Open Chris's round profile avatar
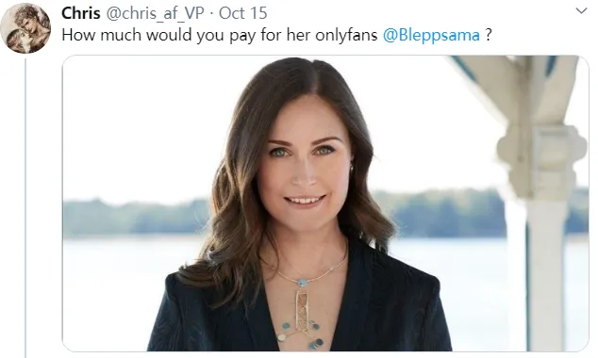Screen dimensions: 598x358 25,28
